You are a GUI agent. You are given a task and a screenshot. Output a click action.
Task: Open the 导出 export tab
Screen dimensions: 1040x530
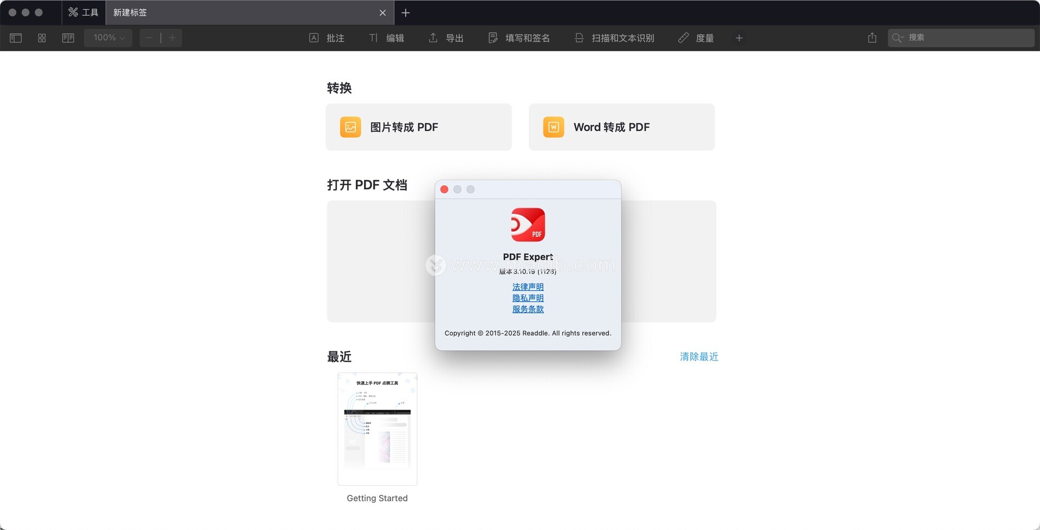click(446, 38)
